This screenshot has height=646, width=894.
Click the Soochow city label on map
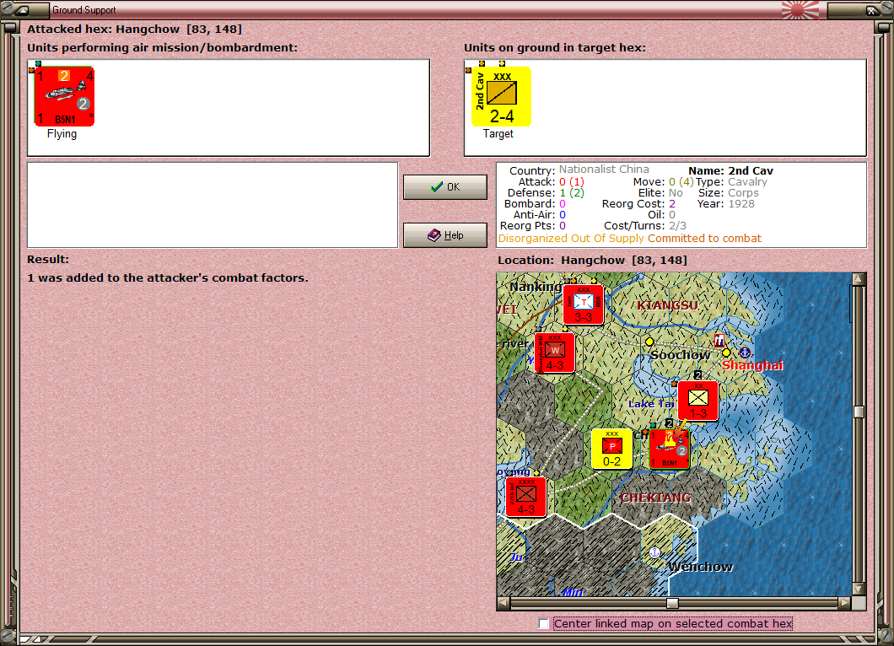680,355
